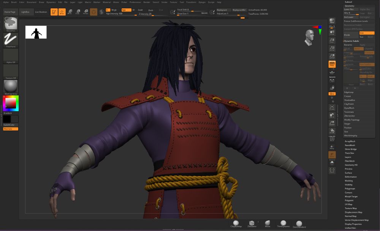Click the silhouette thumbnail preview
380x231 pixels.
pyautogui.click(x=36, y=32)
